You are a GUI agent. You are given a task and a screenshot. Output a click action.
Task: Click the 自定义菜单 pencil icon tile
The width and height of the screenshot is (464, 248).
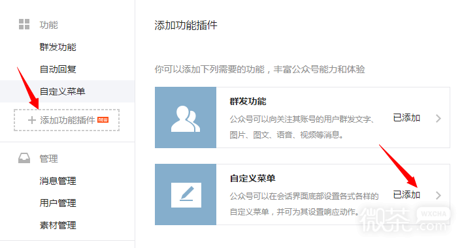186,194
